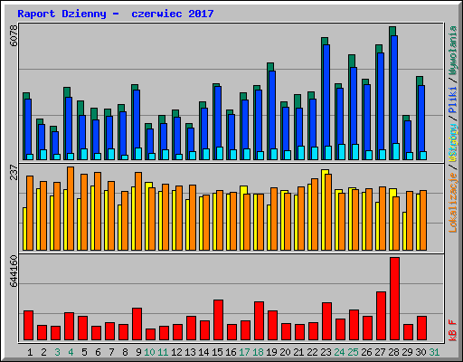Click the Pliki legend label
The image size is (463, 362).
[x=452, y=100]
